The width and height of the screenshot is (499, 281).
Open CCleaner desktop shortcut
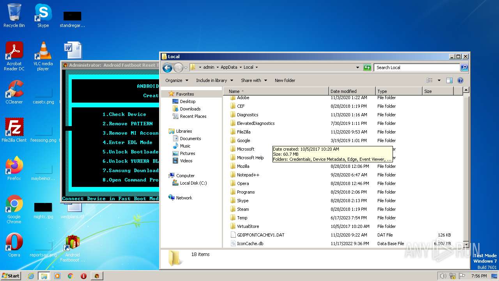(14, 92)
